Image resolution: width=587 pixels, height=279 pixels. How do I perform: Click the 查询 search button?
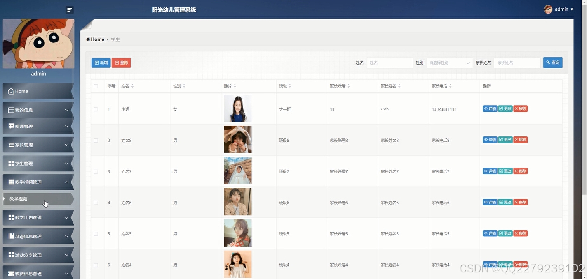pos(552,62)
